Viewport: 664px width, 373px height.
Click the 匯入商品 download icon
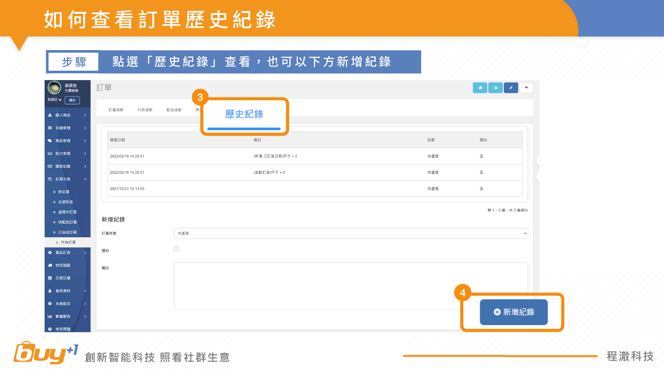[x=50, y=115]
